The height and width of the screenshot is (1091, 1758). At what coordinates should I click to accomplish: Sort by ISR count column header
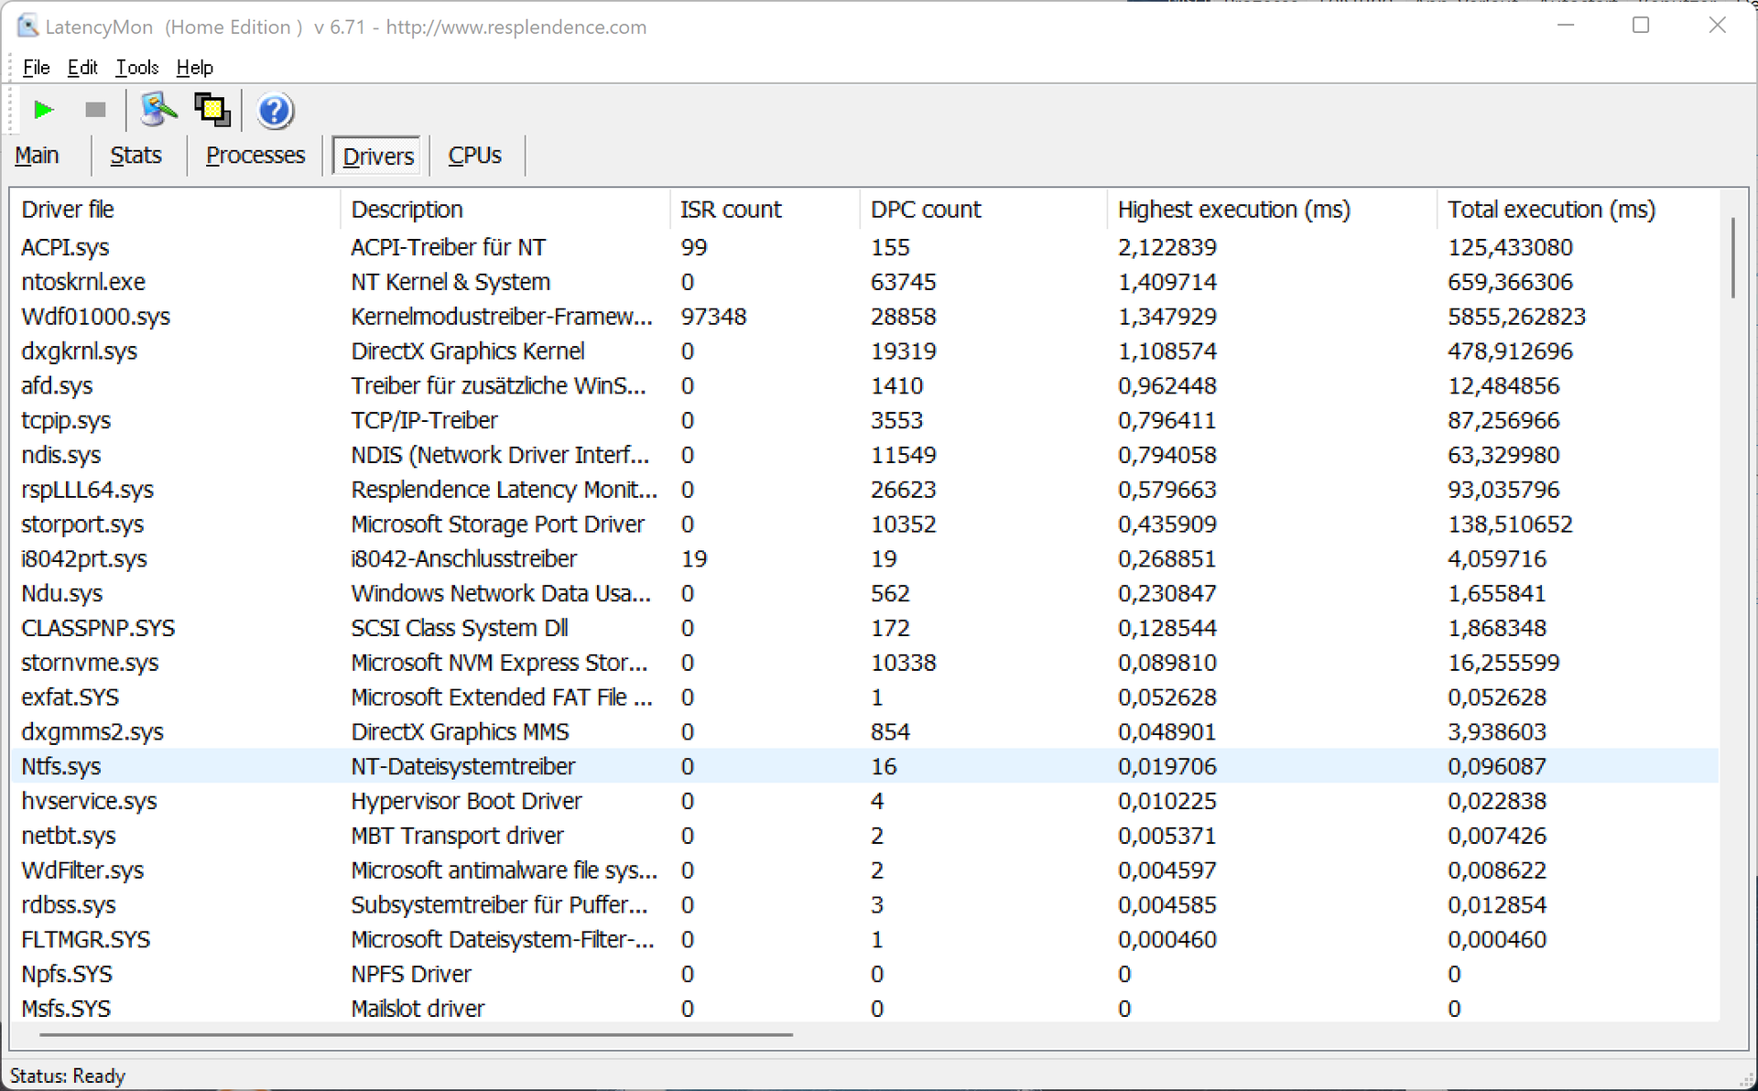(730, 210)
